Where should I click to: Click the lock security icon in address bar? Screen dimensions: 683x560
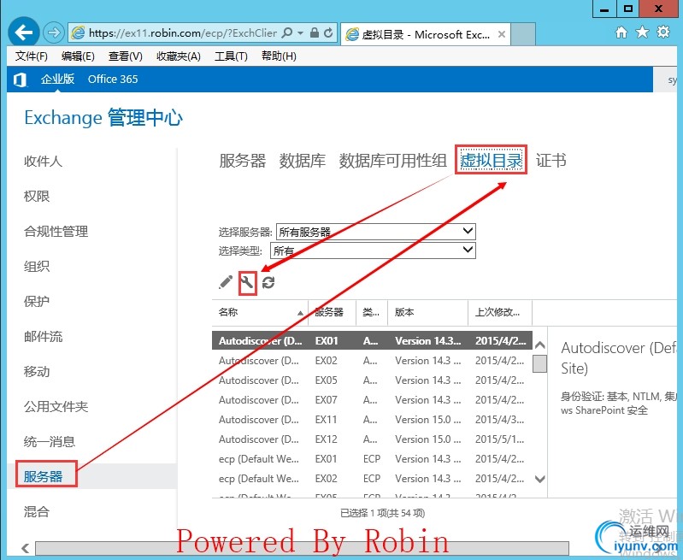pyautogui.click(x=314, y=33)
